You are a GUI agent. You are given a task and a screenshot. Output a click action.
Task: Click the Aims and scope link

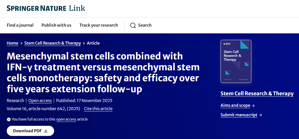click(235, 106)
